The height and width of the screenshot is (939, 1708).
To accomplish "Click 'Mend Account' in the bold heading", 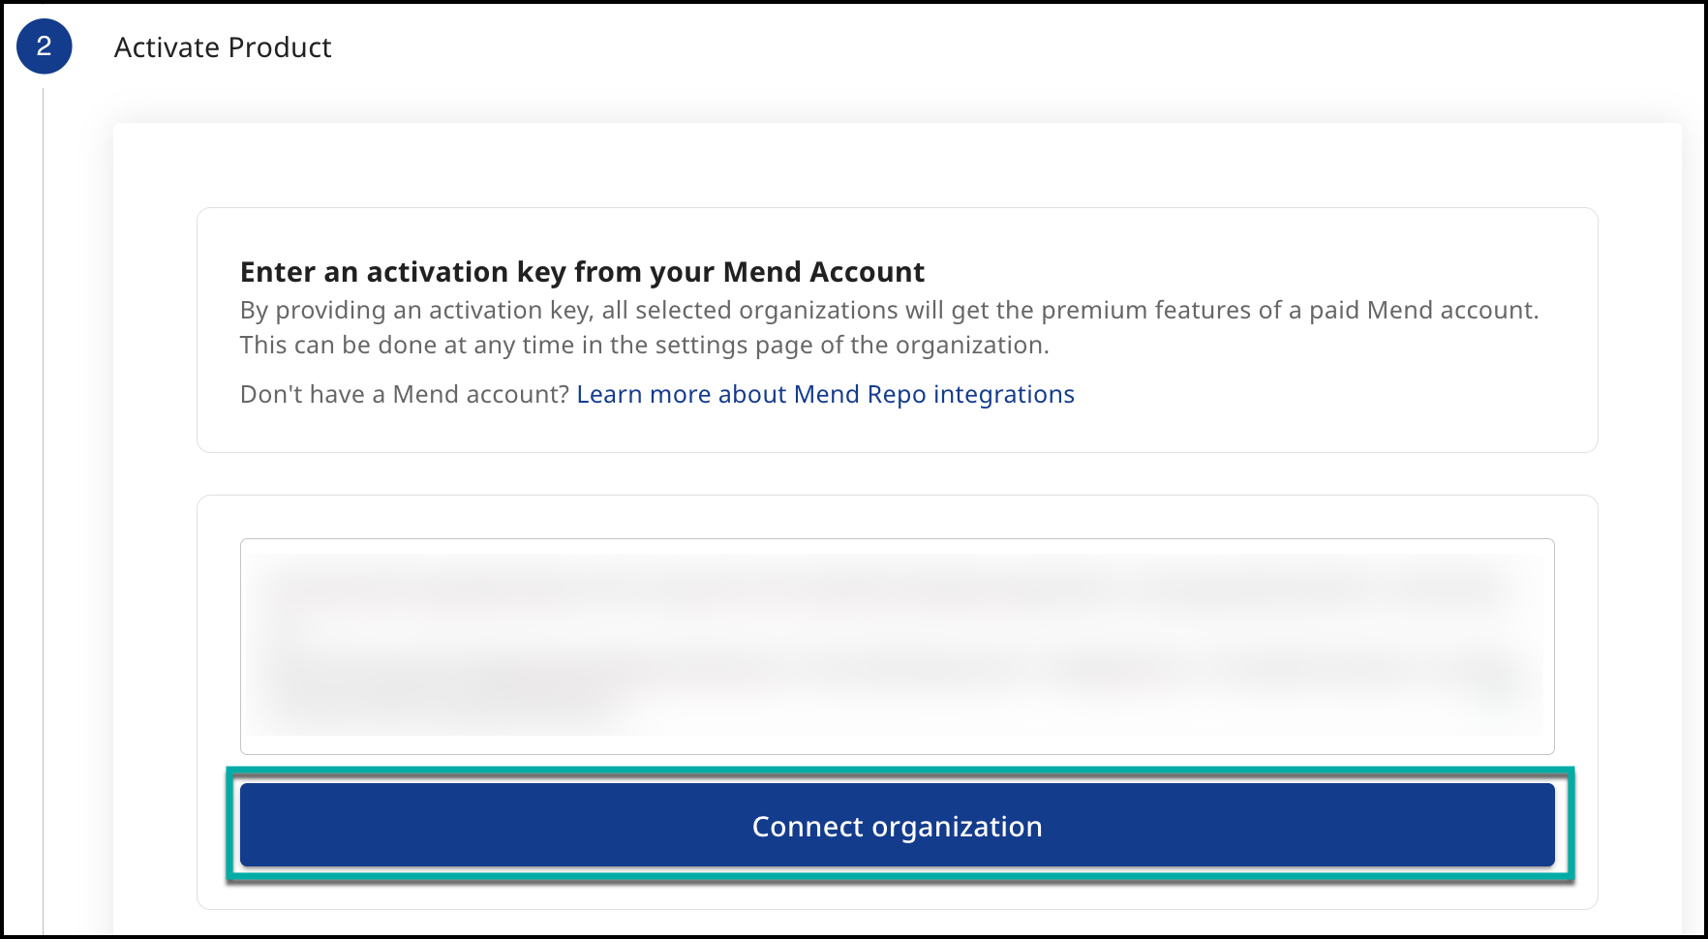I will pos(823,272).
